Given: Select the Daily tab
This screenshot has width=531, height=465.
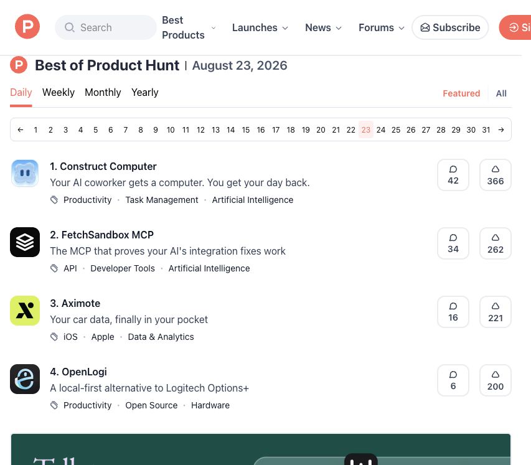Looking at the screenshot, I should pyautogui.click(x=21, y=93).
